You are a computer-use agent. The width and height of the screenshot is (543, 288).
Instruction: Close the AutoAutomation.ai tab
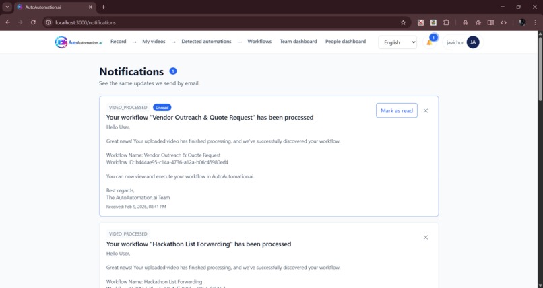coord(90,7)
